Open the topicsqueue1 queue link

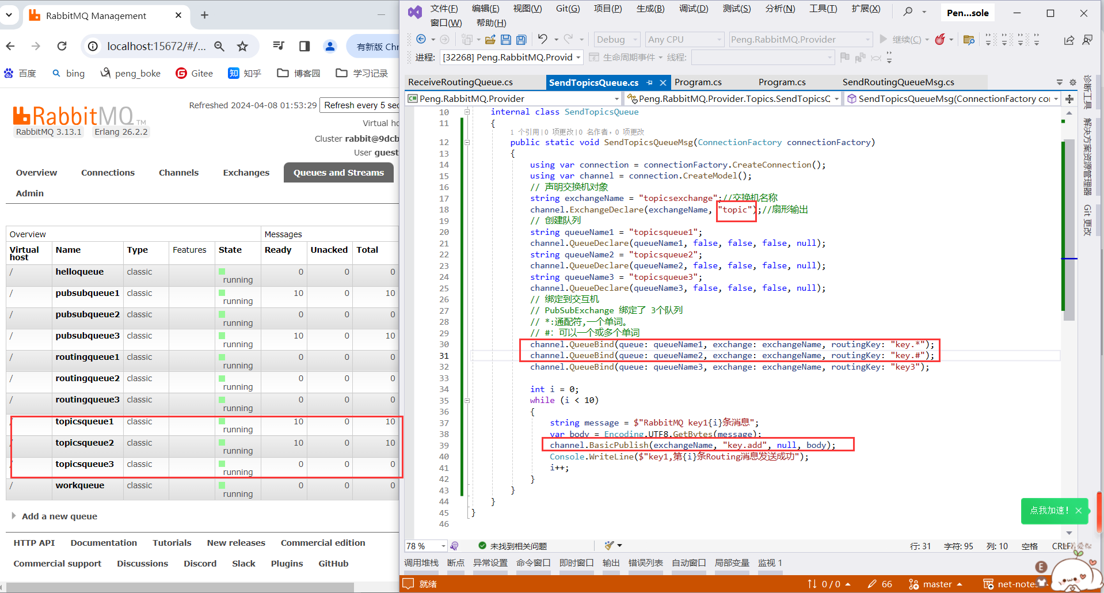click(x=85, y=421)
